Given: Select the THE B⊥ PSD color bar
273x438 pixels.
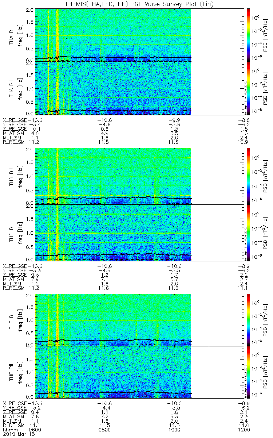Looking at the screenshot, I should coord(248,320).
